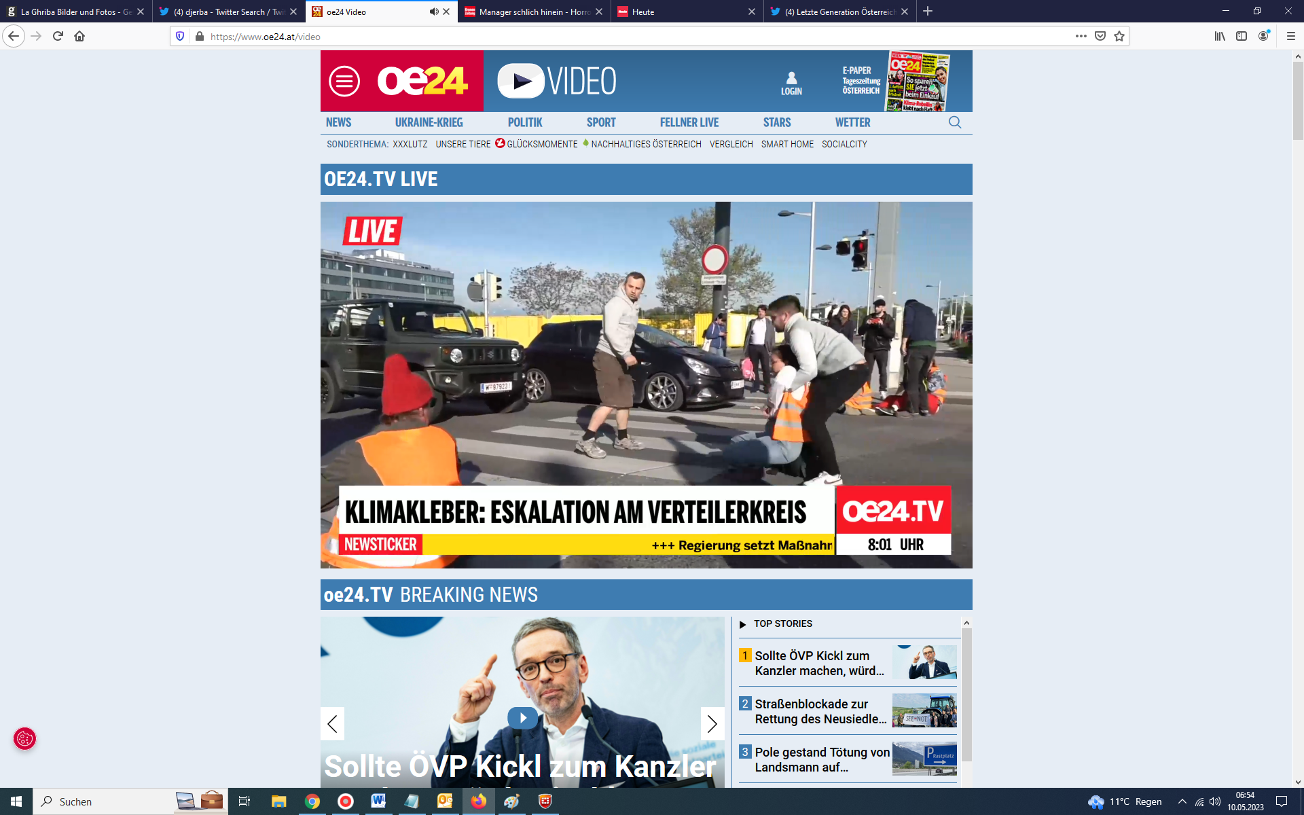The height and width of the screenshot is (815, 1304).
Task: Open Windows notification center
Action: click(x=1282, y=801)
